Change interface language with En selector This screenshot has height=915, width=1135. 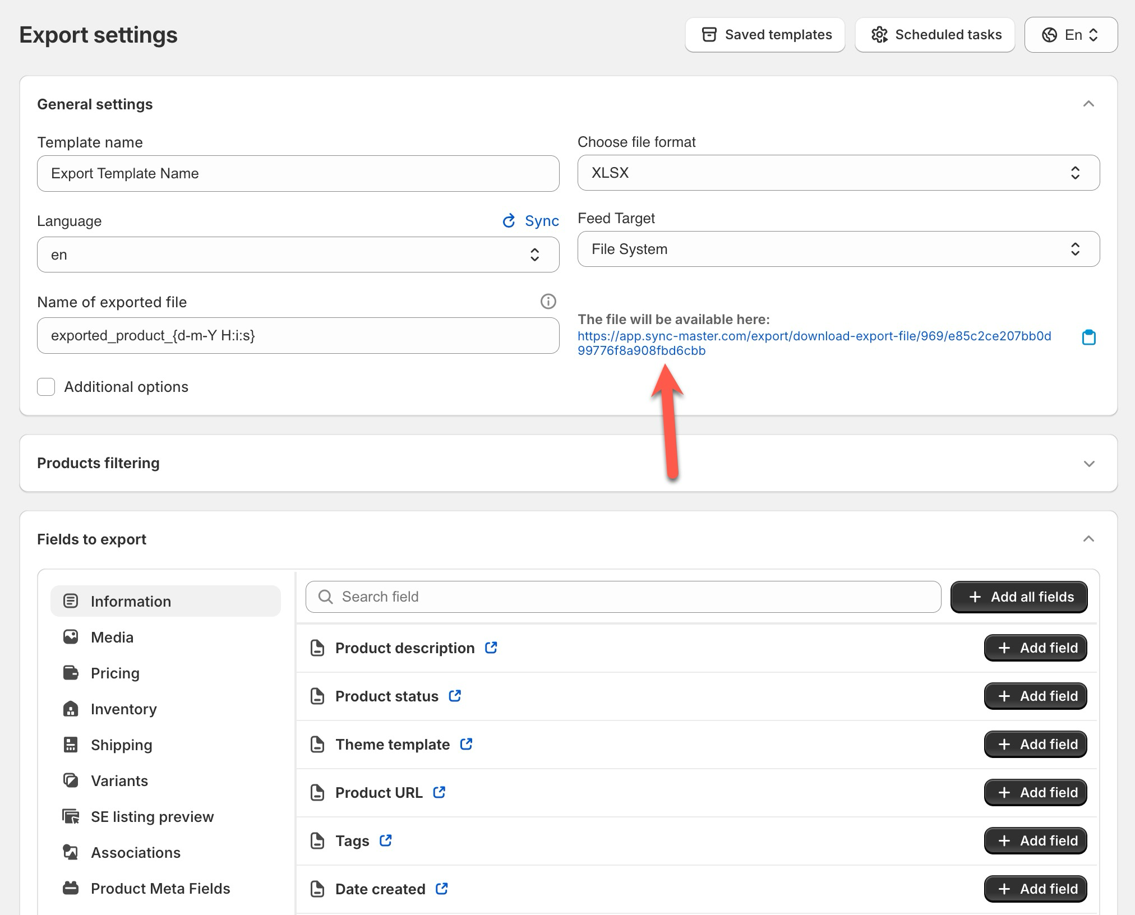coord(1071,35)
